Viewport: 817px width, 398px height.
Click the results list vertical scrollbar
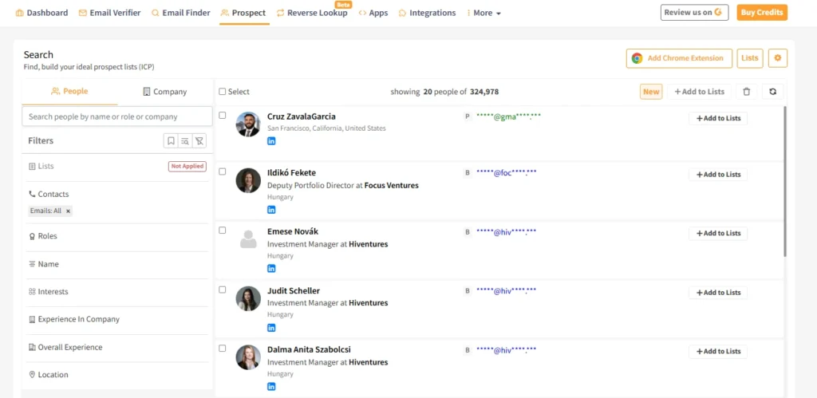pos(785,181)
